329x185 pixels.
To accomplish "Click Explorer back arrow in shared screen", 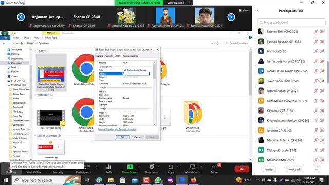I will [4, 43].
